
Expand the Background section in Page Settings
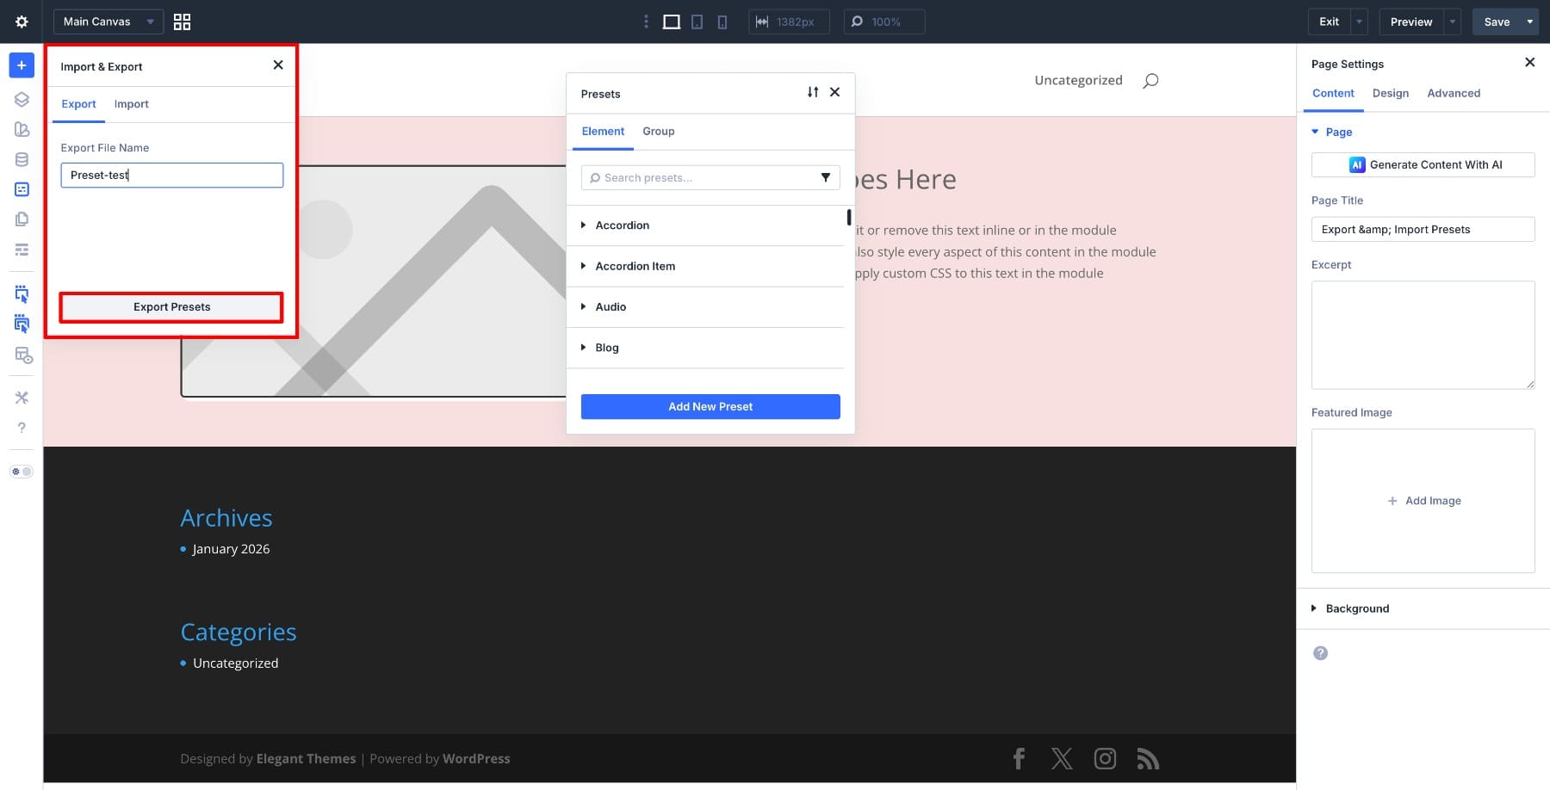click(1356, 608)
